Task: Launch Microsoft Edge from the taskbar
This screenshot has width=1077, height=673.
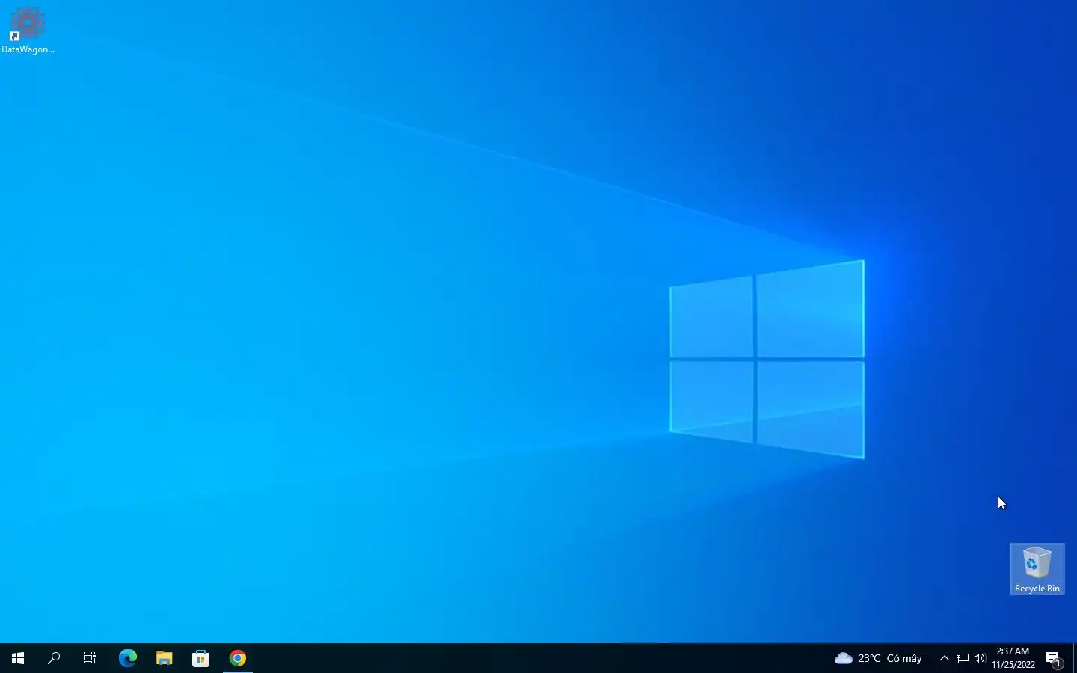Action: 128,658
